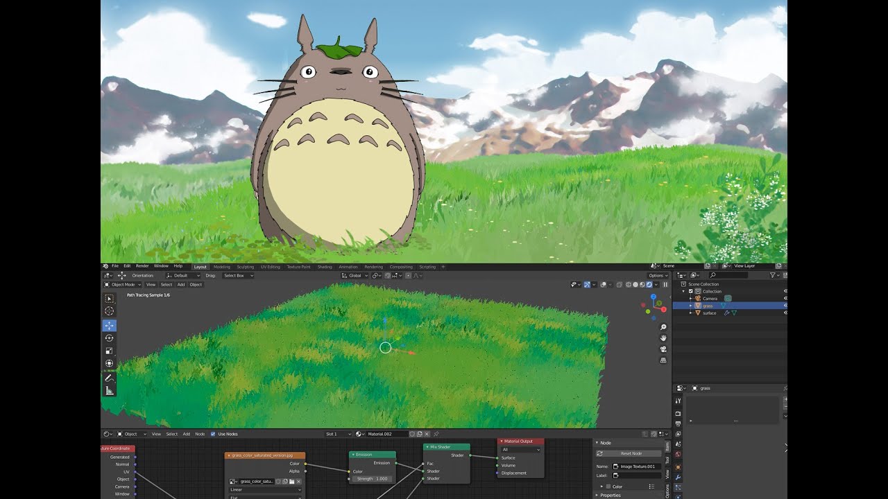Click the Blender logo menu icon
The width and height of the screenshot is (888, 499).
(x=105, y=266)
